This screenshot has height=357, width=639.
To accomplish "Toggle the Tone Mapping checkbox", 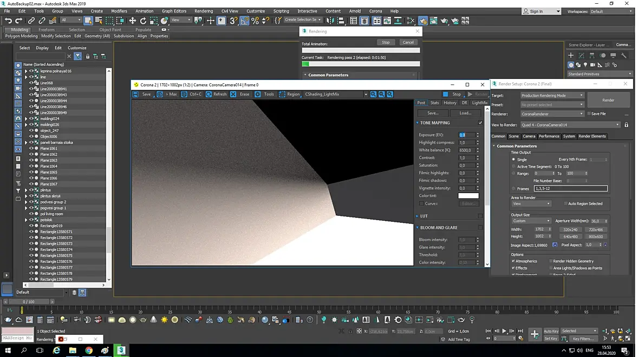I will 480,123.
